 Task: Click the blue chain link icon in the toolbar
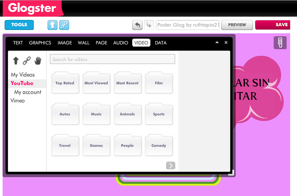pyautogui.click(x=64, y=25)
